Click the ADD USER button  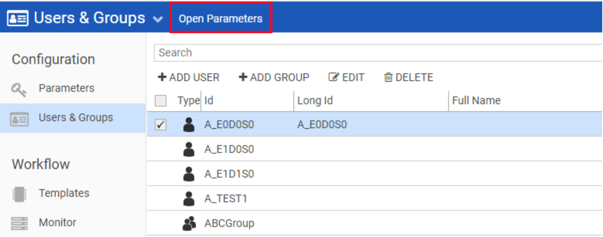[x=189, y=78]
